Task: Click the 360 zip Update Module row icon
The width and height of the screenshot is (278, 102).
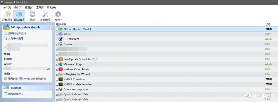Action: pyautogui.click(x=61, y=29)
